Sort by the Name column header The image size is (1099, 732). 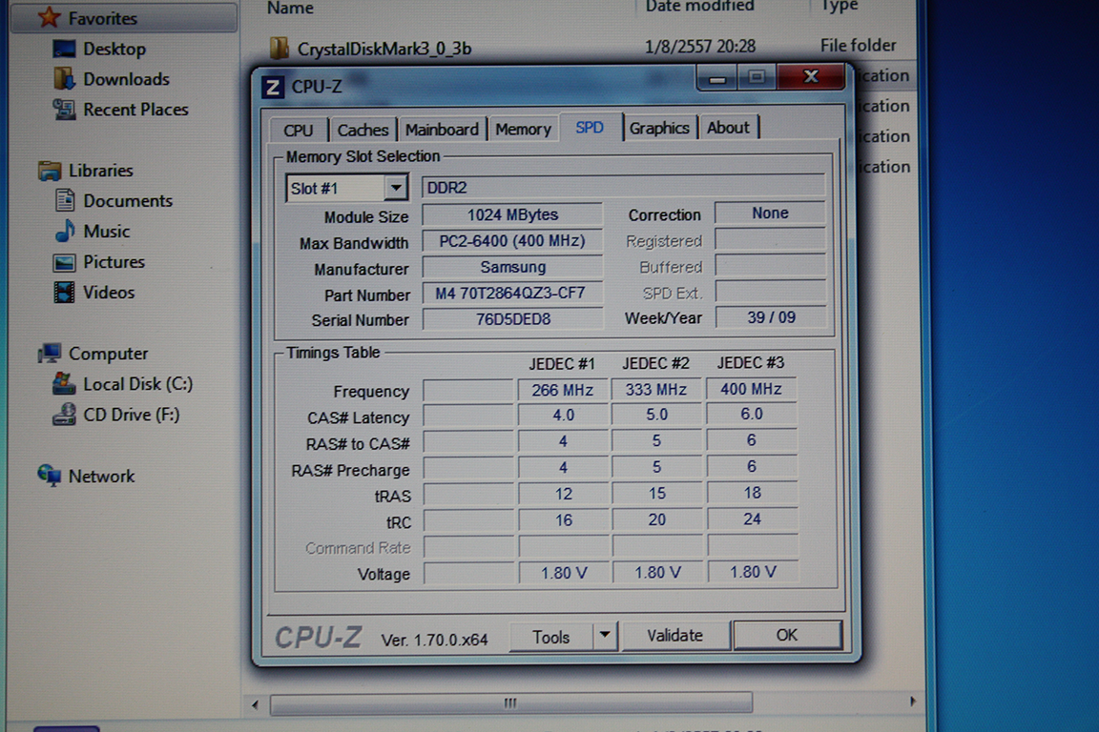point(290,8)
